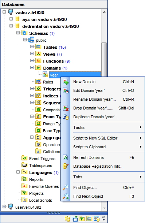Click the bottom toolbar windows refresh icon
The width and height of the screenshot is (145, 223).
(x=75, y=219)
